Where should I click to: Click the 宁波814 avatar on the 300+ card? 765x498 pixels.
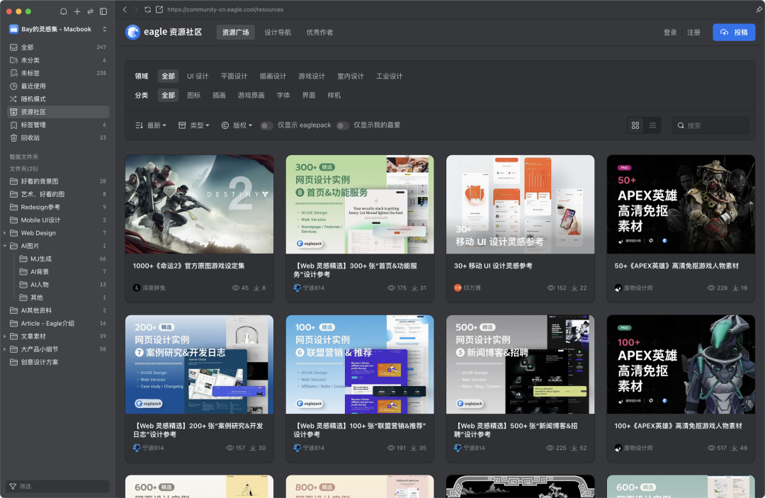(297, 288)
